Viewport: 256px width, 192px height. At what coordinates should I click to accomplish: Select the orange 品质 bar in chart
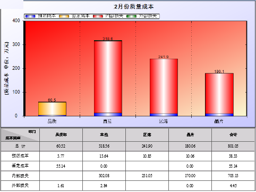(52, 109)
